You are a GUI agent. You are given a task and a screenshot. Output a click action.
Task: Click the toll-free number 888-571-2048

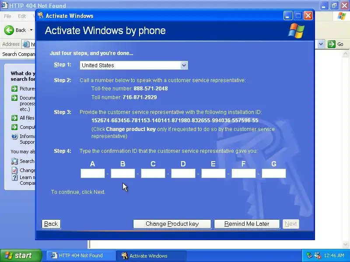pos(150,89)
